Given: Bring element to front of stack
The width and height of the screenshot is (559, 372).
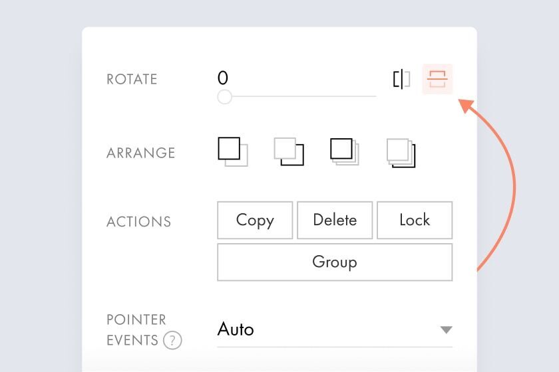Looking at the screenshot, I should 345,152.
